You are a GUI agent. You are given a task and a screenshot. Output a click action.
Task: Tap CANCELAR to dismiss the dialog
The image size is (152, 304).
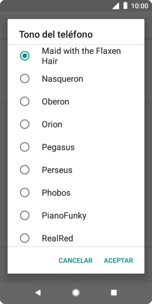pyautogui.click(x=75, y=261)
